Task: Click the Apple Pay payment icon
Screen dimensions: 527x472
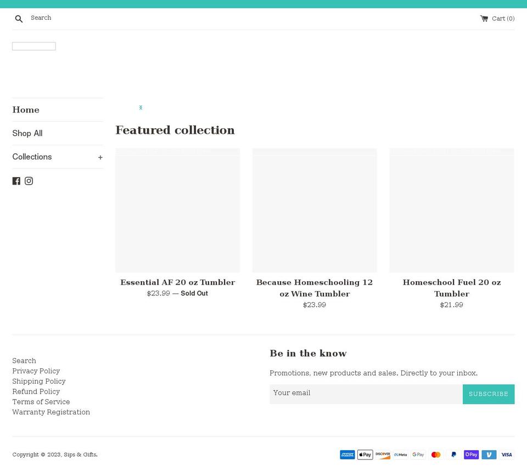Action: (365, 455)
